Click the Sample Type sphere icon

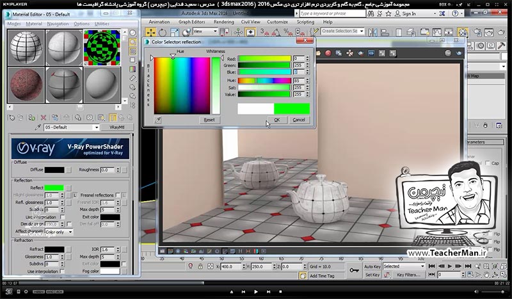click(x=132, y=33)
